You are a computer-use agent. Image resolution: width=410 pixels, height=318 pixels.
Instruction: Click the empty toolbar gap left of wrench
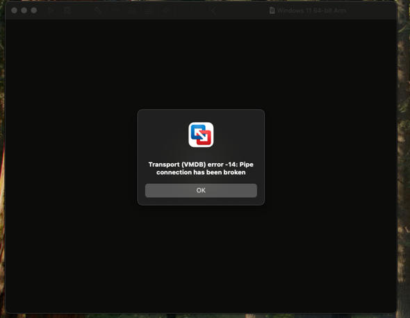click(x=83, y=10)
